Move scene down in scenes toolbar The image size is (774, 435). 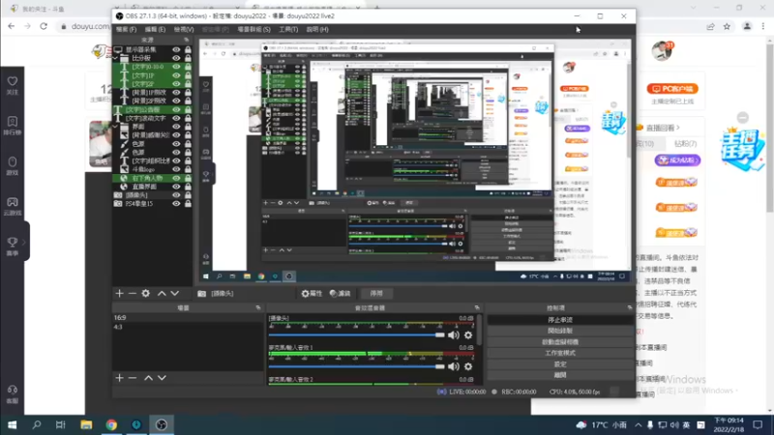162,378
